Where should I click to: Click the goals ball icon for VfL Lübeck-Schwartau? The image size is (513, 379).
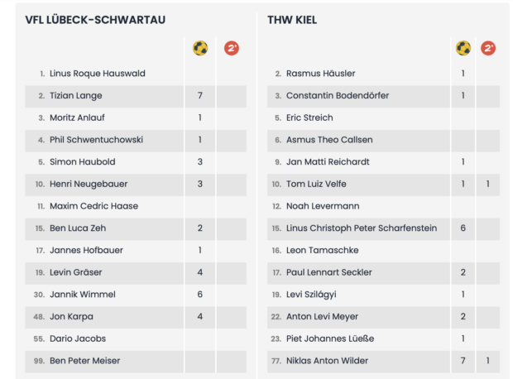click(200, 48)
